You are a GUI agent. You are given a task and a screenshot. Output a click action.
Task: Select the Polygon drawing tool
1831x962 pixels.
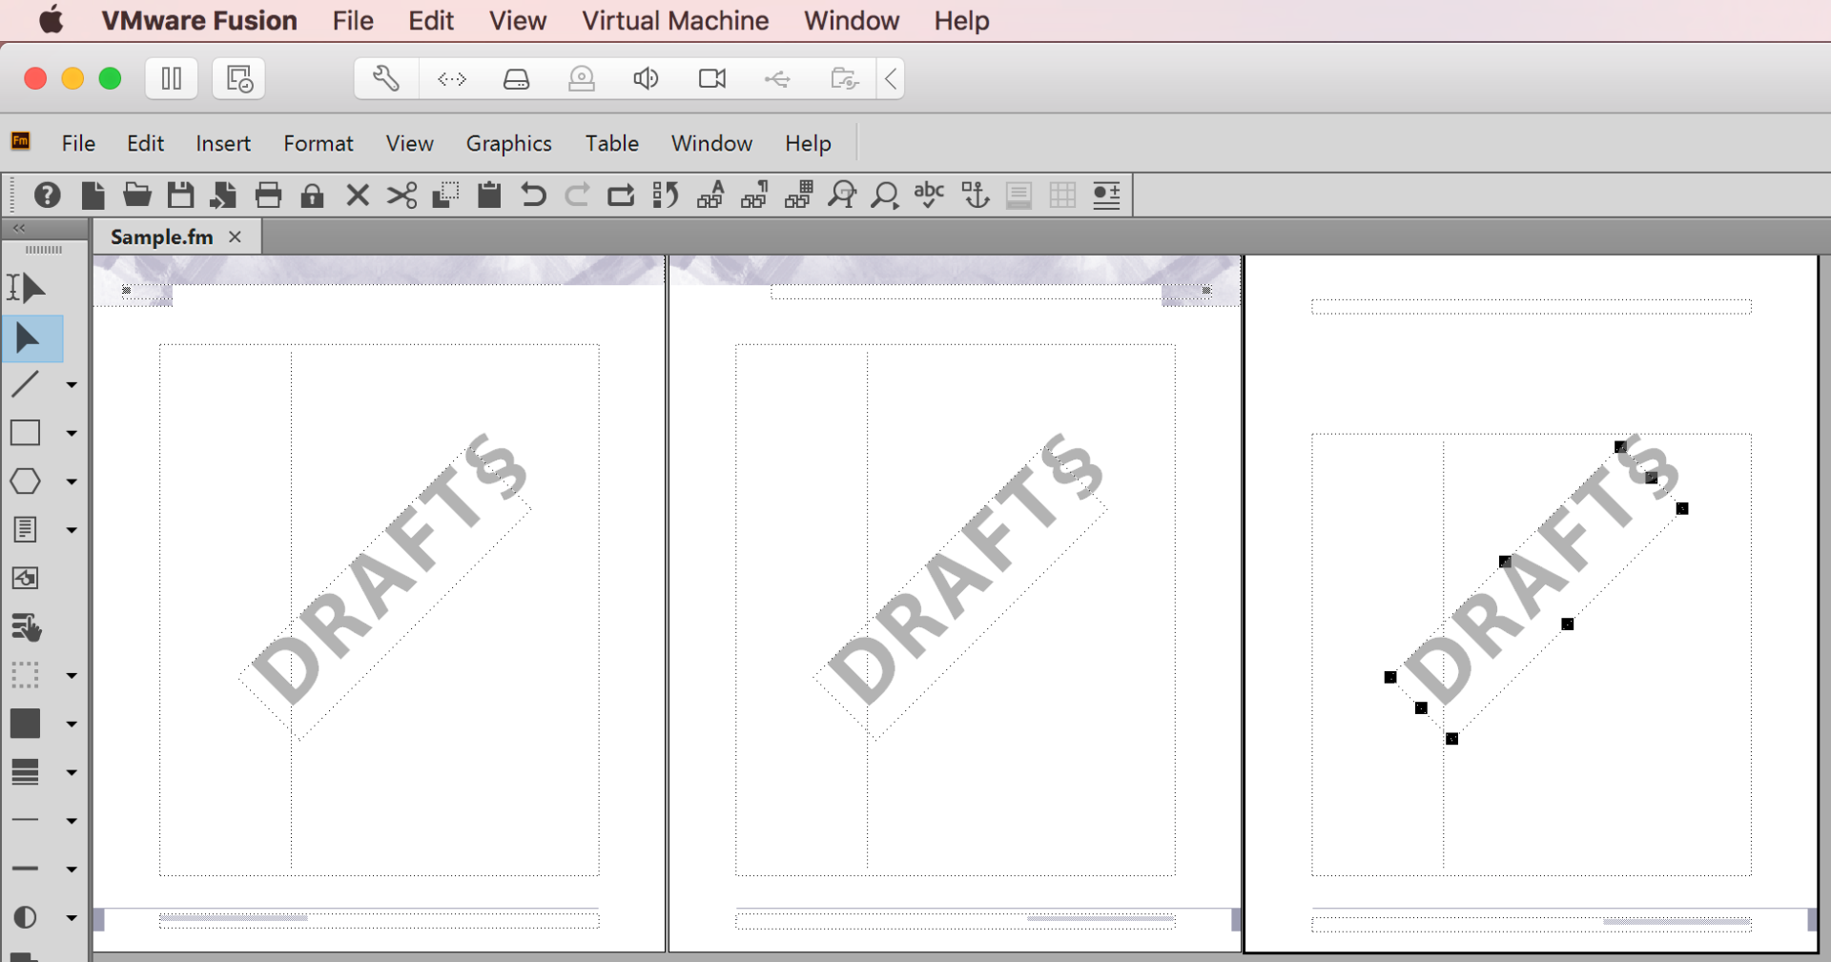coord(25,481)
